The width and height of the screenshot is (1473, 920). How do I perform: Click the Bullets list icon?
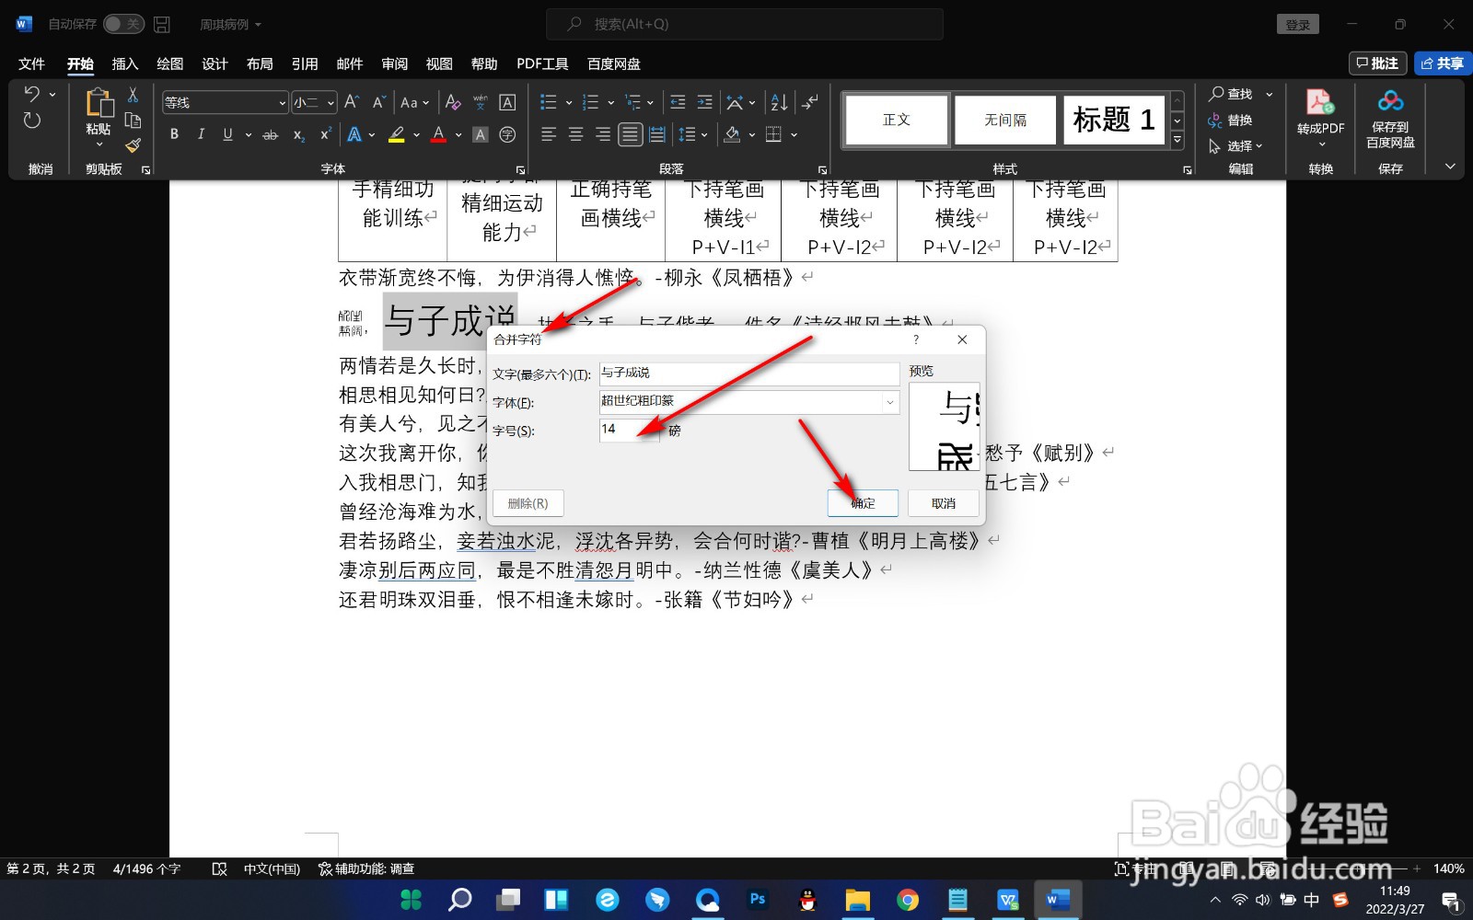(x=548, y=102)
